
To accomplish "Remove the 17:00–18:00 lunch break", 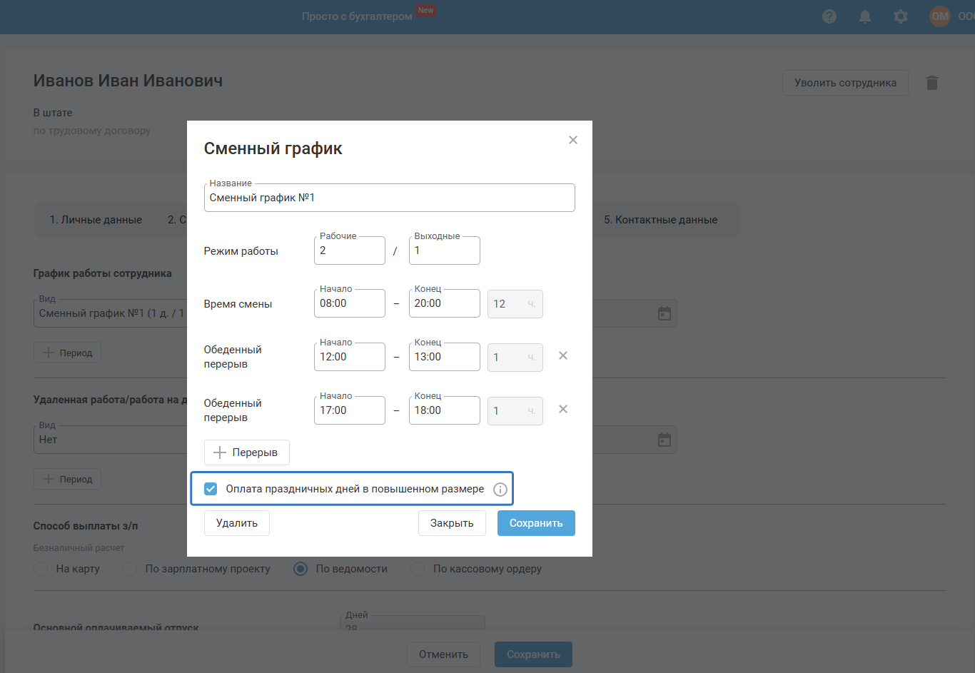I will tap(563, 409).
